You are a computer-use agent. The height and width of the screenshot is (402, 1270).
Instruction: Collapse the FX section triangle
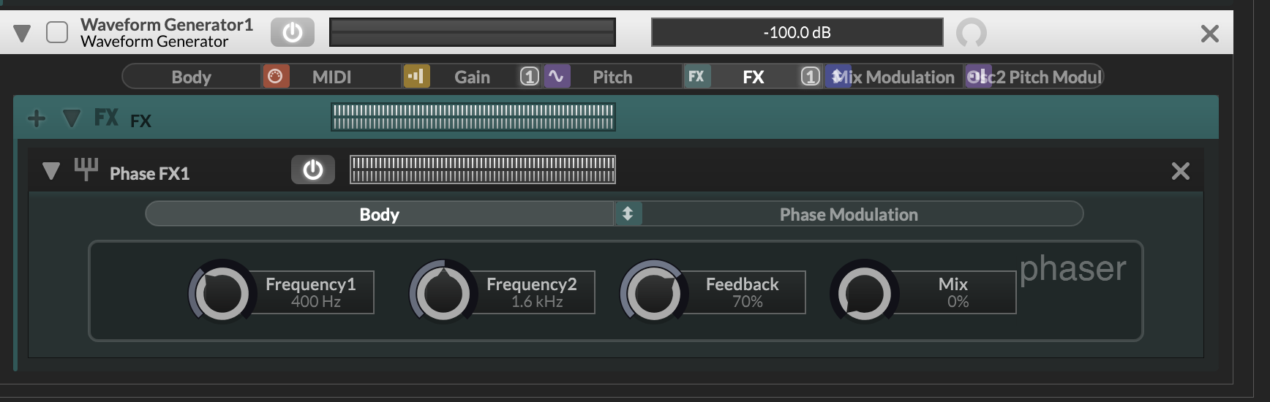[x=71, y=118]
